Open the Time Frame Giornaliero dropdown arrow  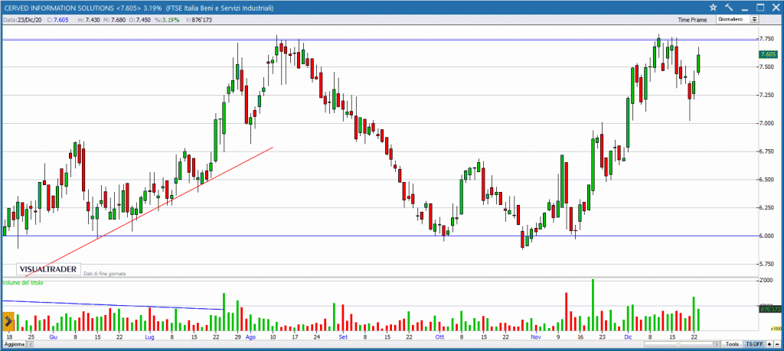[754, 19]
